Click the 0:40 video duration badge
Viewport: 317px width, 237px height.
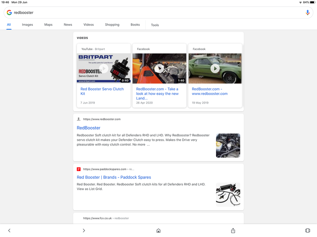(125, 81)
